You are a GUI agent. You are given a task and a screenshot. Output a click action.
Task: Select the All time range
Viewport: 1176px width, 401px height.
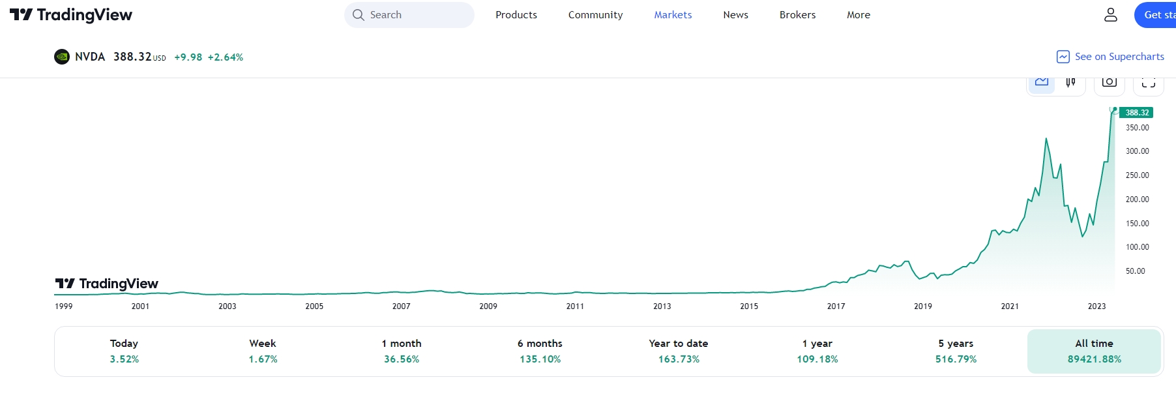1094,351
